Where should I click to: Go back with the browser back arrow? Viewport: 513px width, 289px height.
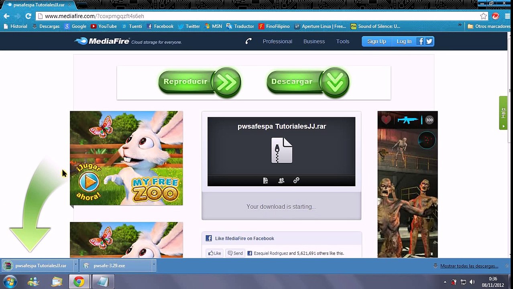pos(6,16)
